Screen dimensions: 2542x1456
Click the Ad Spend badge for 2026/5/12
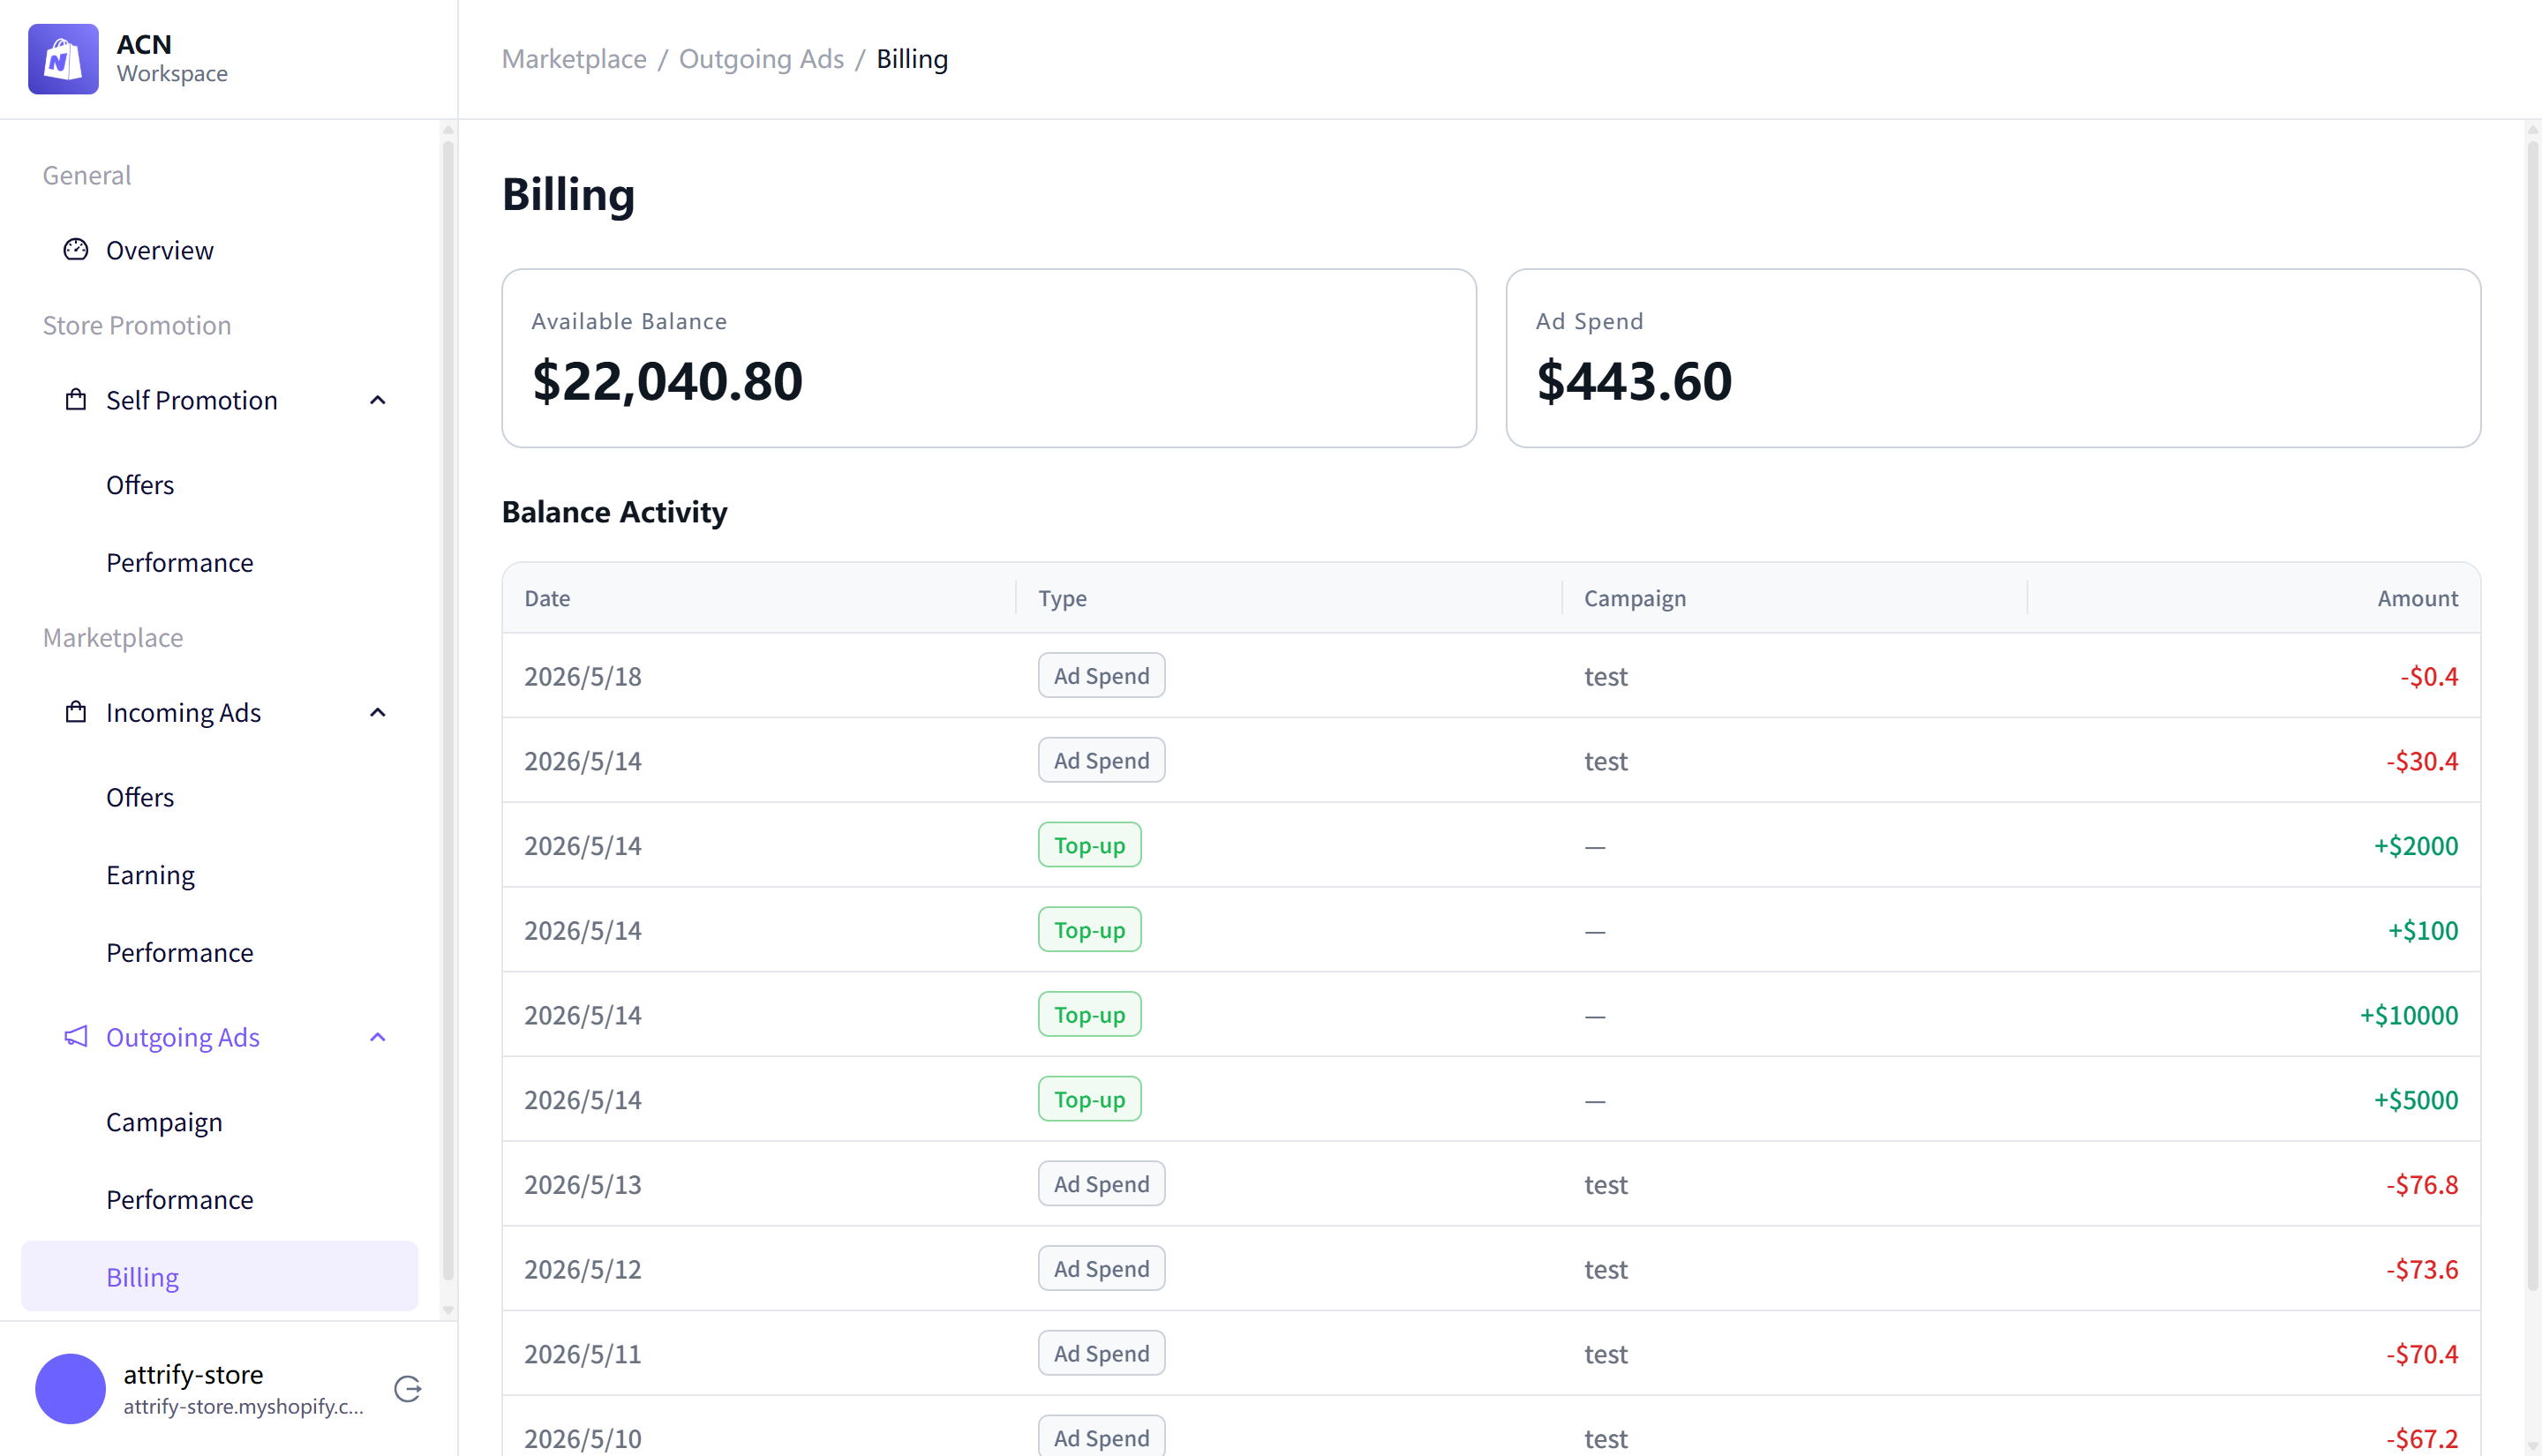tap(1101, 1268)
